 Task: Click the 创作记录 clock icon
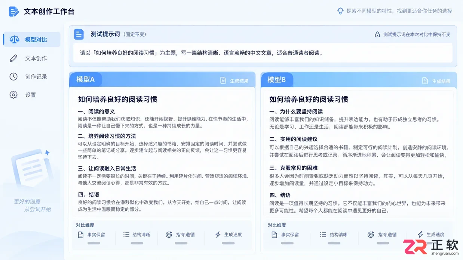13,76
